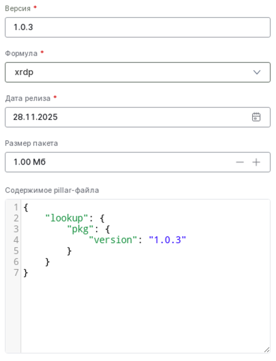
Task: Click the Дата релиза field with 28.11.2025
Action: (x=138, y=117)
